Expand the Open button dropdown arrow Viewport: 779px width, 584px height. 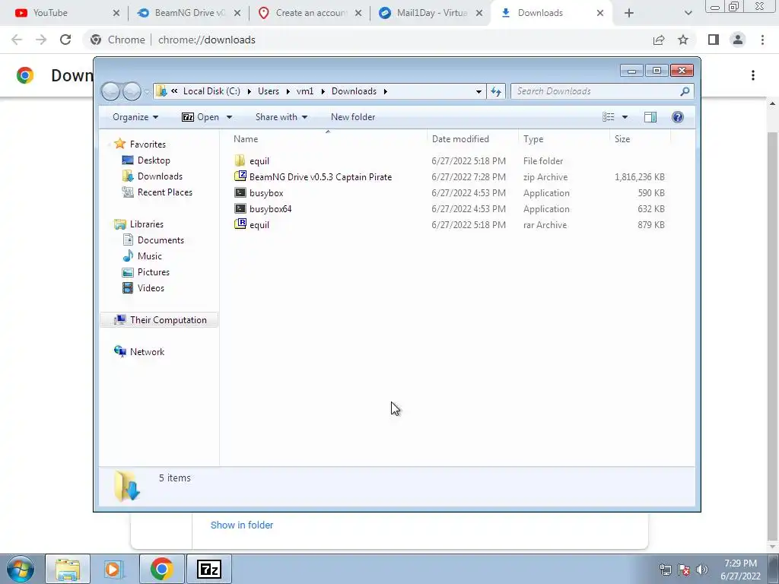pos(229,117)
